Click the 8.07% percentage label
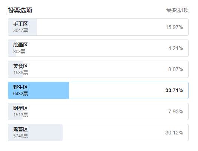Screen dimensions: 198x151 pos(176,69)
